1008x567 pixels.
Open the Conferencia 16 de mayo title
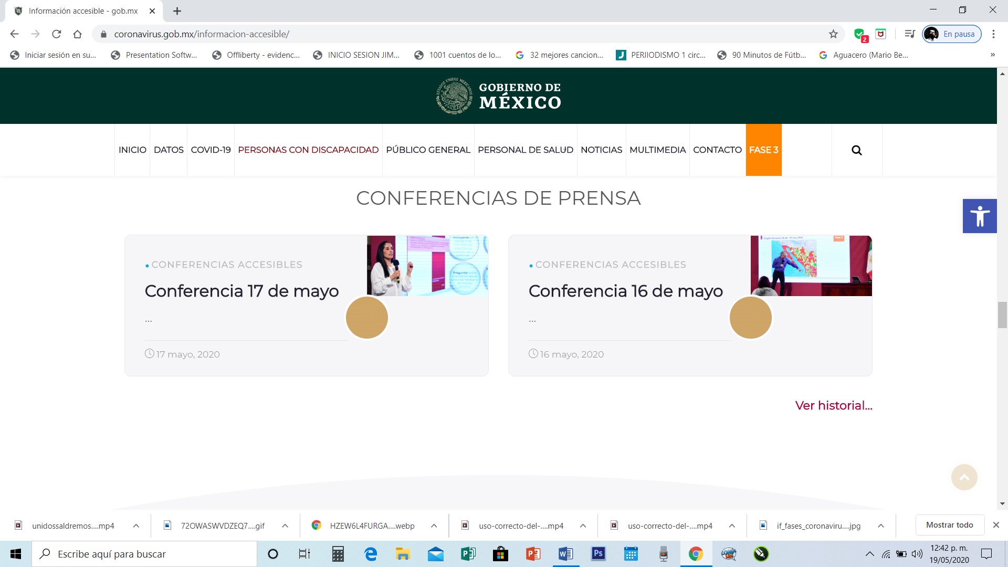point(626,291)
